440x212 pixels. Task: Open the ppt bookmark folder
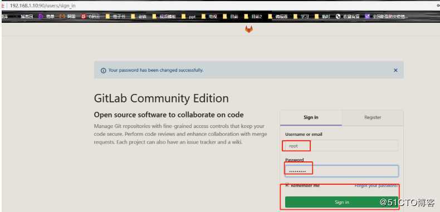pos(189,17)
